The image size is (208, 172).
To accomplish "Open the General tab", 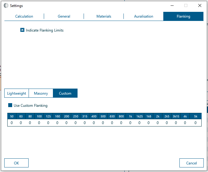I will (64, 16).
